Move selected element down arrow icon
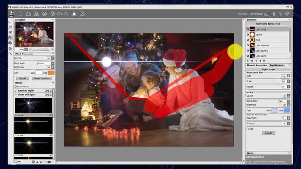 click(x=256, y=61)
